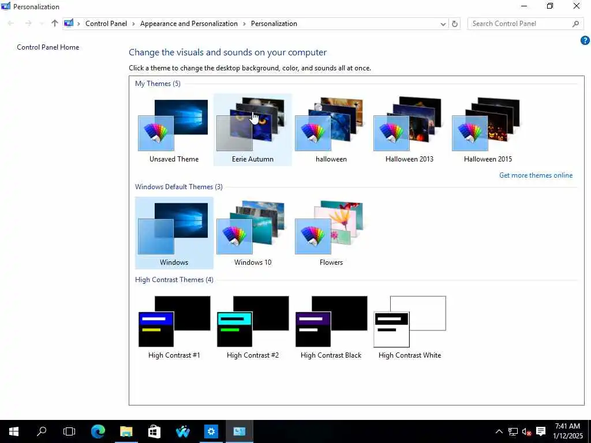Apply the Halloween 2013 theme
Screen dimensions: 591x443
[409, 130]
